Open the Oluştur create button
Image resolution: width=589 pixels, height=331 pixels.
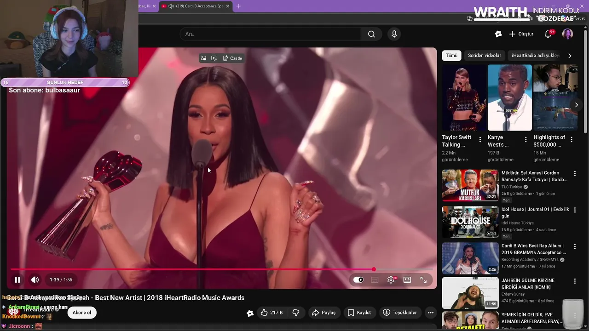coord(521,34)
